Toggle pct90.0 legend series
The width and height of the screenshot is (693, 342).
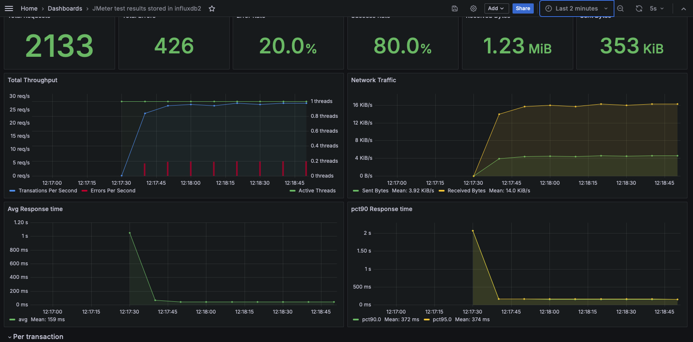coord(372,320)
